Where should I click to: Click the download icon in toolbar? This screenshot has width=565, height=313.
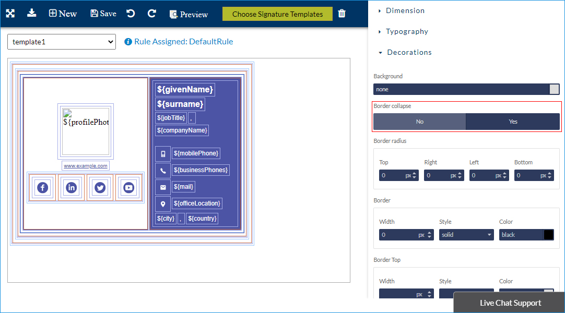pyautogui.click(x=32, y=13)
